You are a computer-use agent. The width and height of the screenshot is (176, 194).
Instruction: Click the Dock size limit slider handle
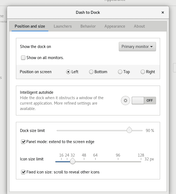pos(129,130)
